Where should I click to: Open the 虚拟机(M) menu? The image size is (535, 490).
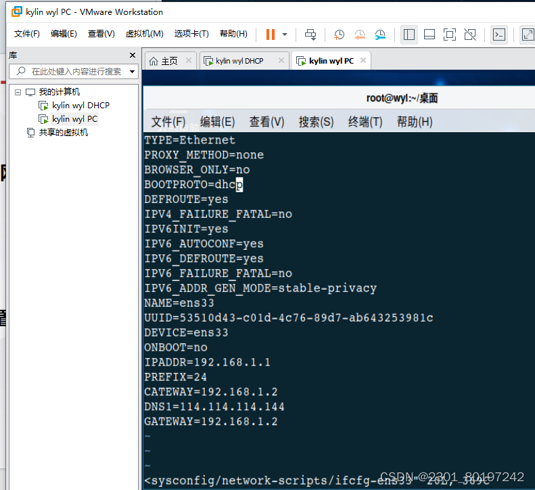tap(144, 34)
